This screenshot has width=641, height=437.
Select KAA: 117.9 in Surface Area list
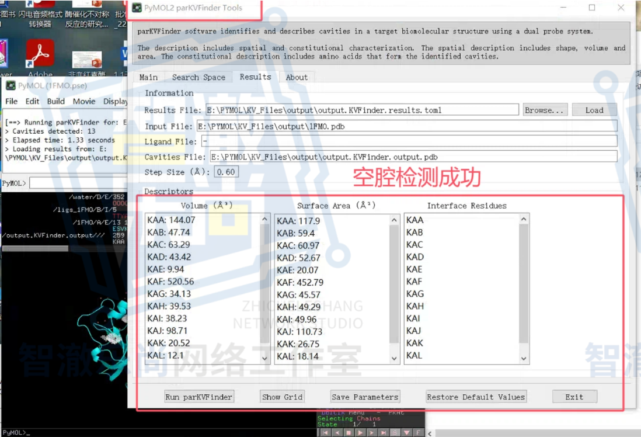pyautogui.click(x=298, y=221)
